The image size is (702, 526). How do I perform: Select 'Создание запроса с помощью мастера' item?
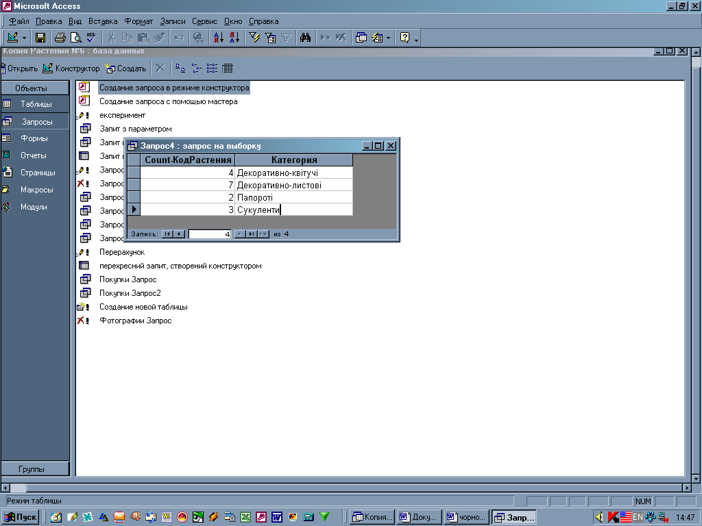pos(169,101)
